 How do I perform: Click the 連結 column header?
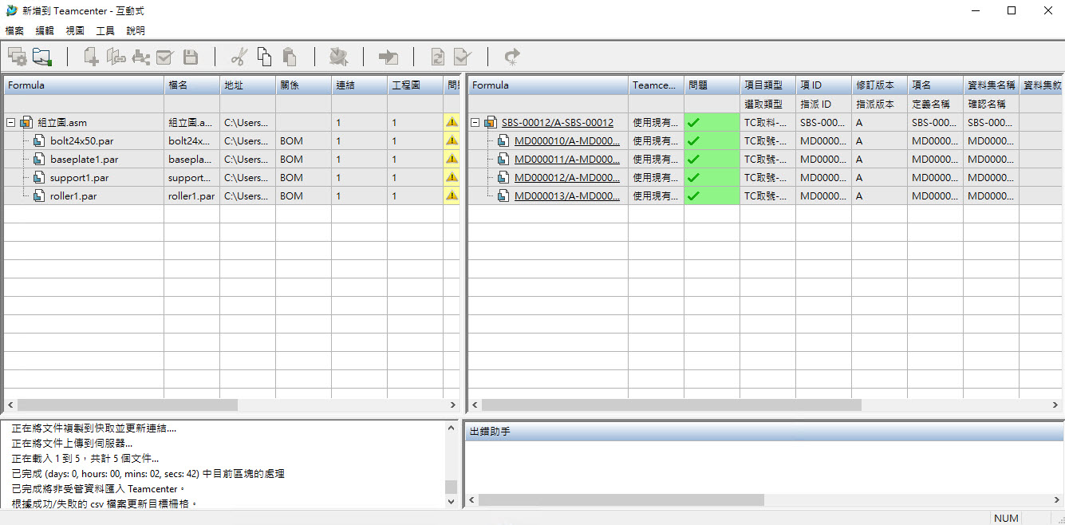point(360,85)
